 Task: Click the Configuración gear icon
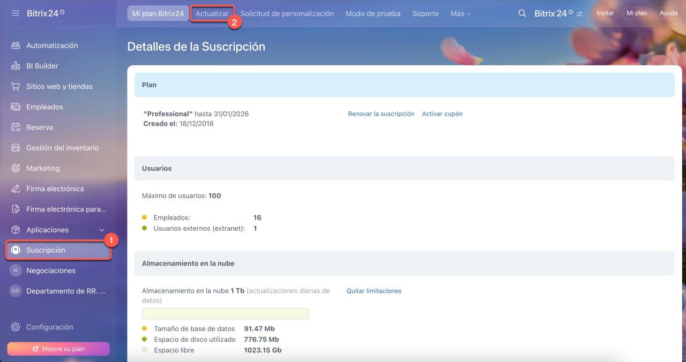click(x=16, y=327)
